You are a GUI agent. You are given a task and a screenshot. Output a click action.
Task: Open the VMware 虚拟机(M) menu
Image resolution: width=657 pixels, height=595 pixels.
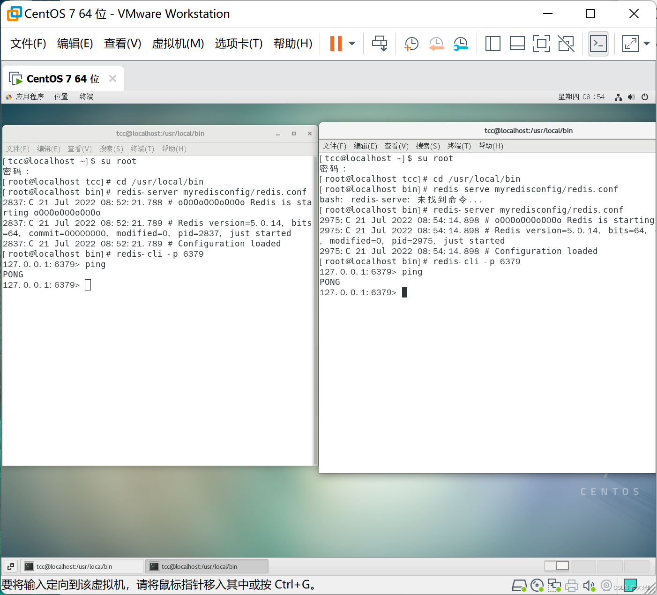(178, 44)
